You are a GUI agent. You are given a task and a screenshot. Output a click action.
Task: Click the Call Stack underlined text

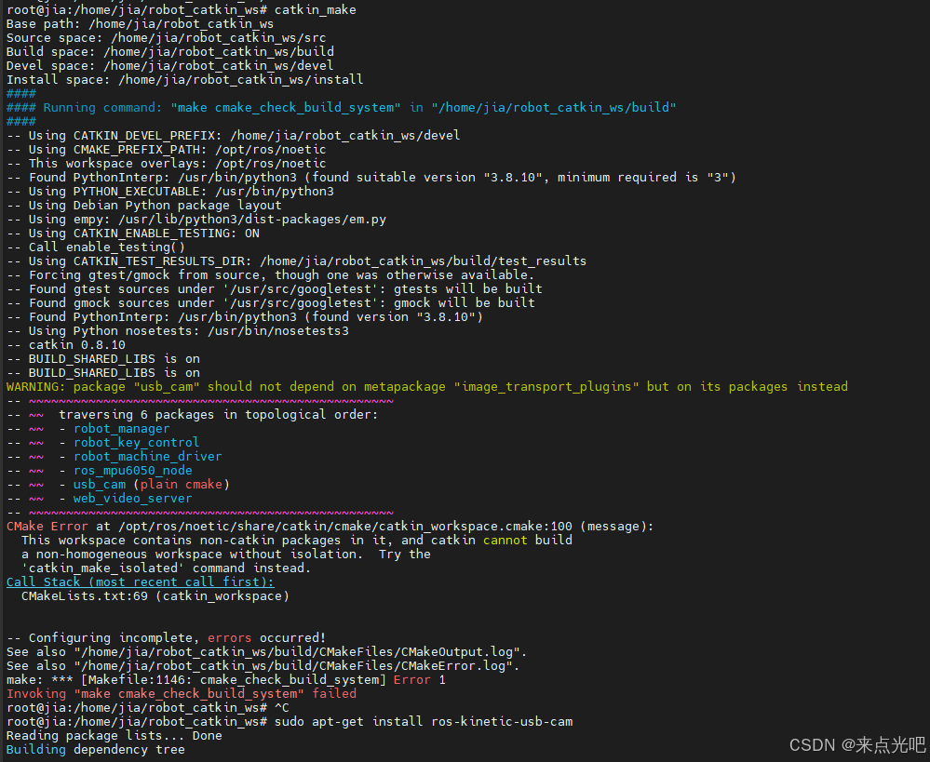(x=140, y=582)
